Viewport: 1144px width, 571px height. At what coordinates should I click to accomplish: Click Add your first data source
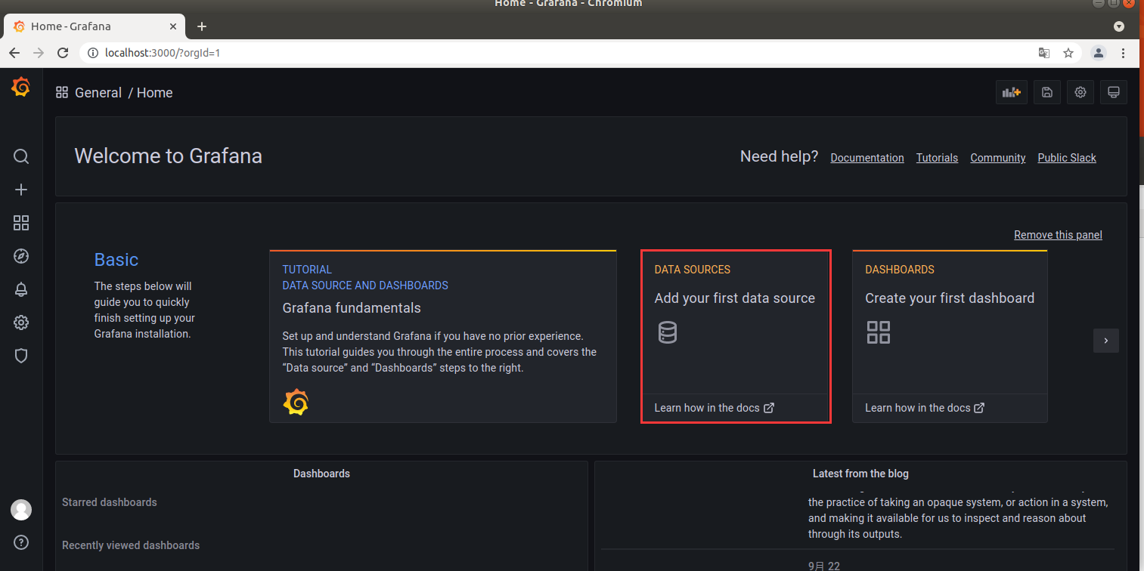735,298
